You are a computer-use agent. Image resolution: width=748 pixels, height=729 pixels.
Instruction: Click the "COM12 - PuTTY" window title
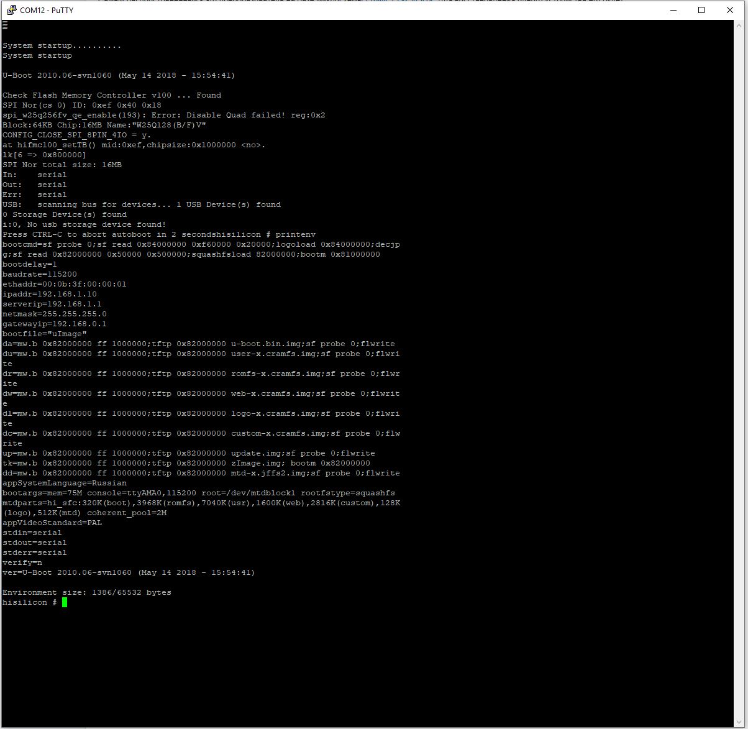coord(47,10)
